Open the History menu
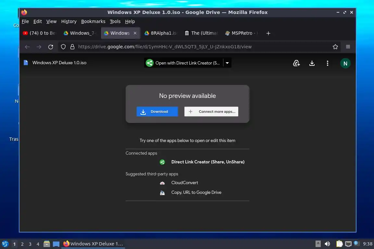The height and width of the screenshot is (249, 374). point(69,21)
